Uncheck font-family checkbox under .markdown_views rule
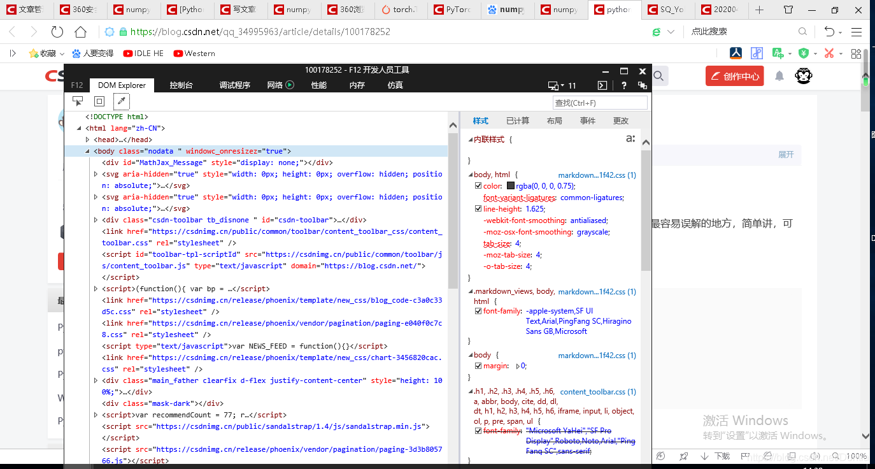The height and width of the screenshot is (469, 875). (478, 312)
